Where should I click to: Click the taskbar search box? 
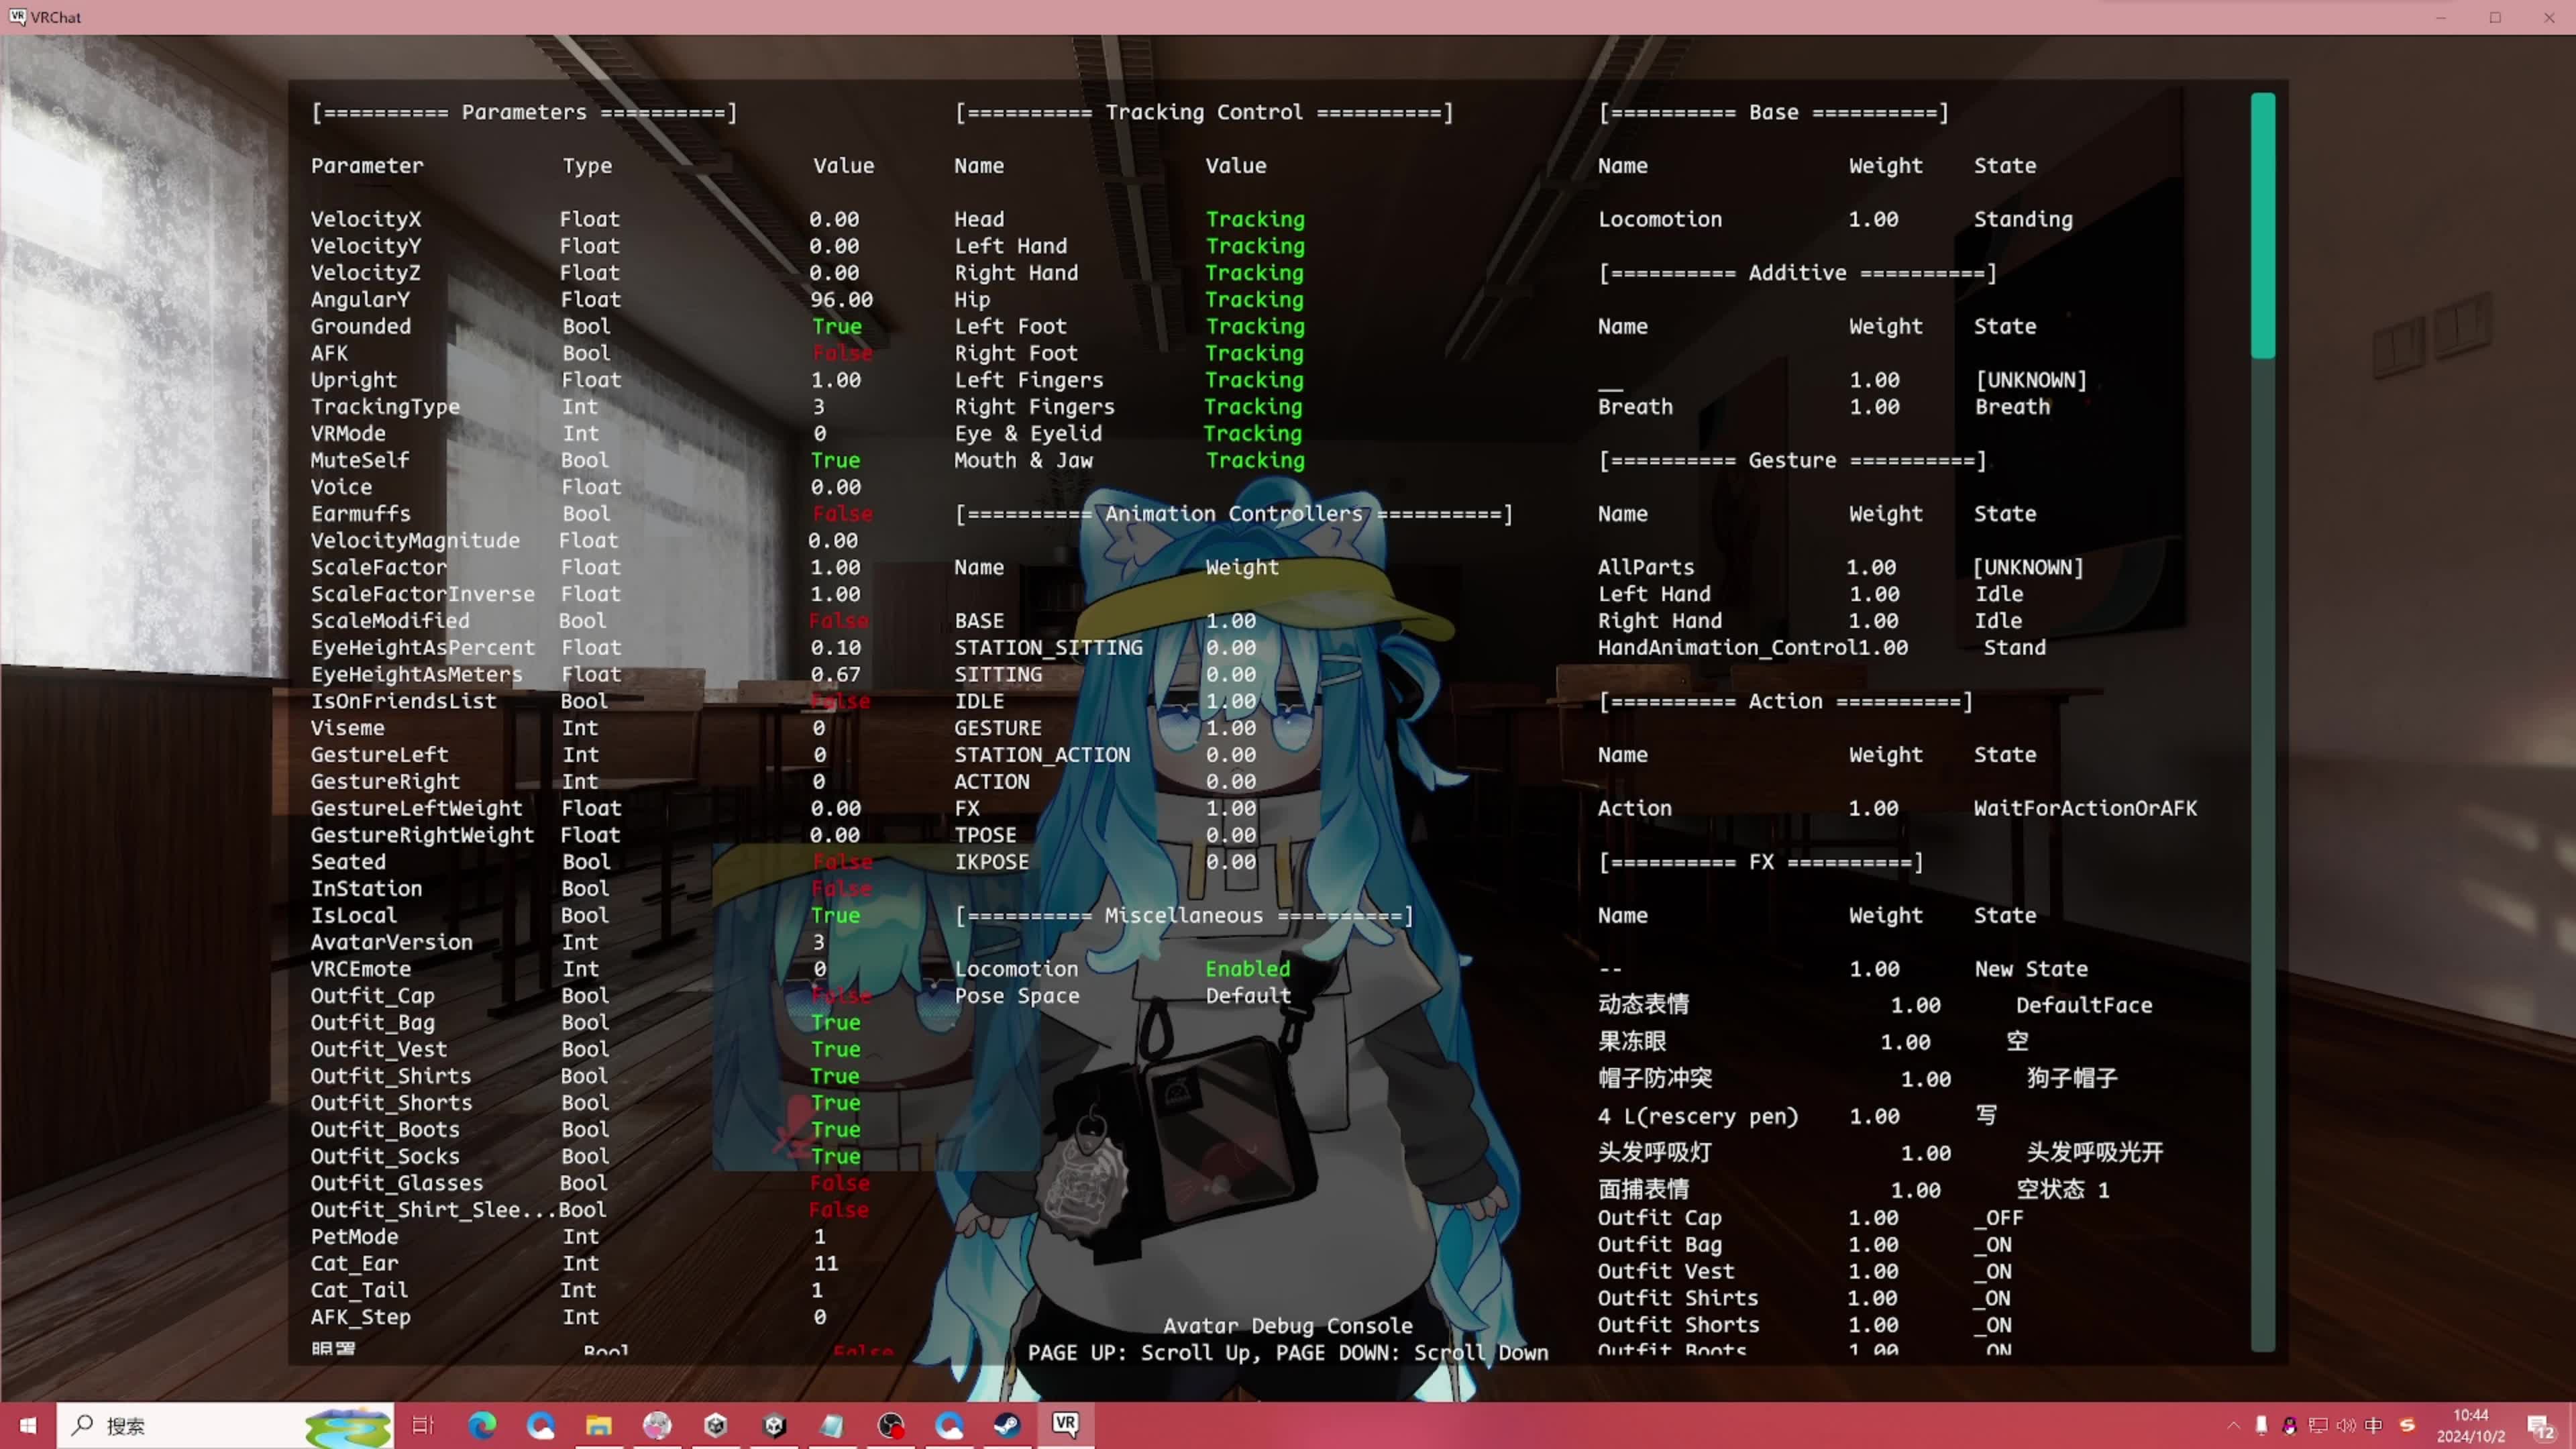225,1425
